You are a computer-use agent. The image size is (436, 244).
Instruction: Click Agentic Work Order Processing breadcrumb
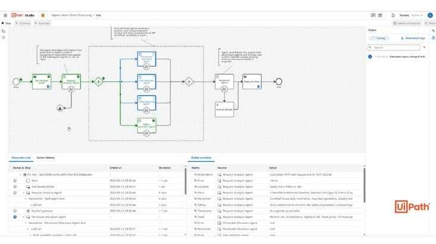71,15
